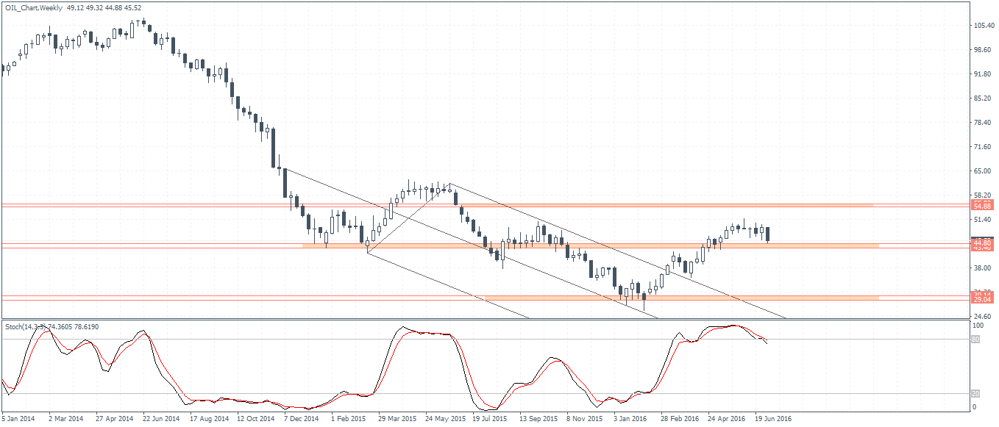The width and height of the screenshot is (999, 427).
Task: Select the top orange resistance zone near 54.88
Action: click(x=662, y=205)
